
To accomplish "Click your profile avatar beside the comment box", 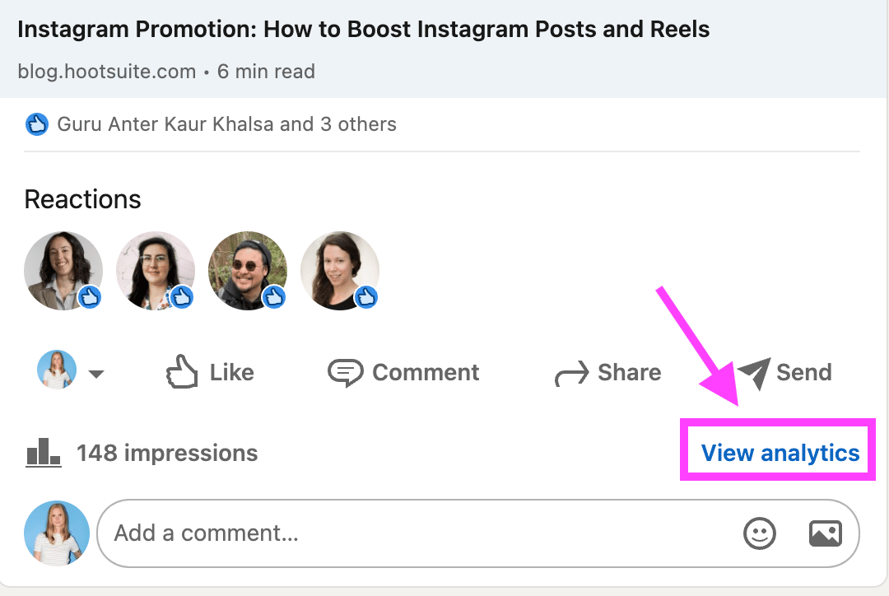I will (57, 533).
